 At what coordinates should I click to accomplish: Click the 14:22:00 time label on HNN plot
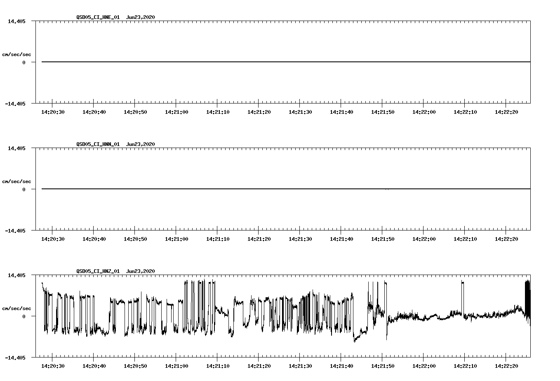coord(424,239)
